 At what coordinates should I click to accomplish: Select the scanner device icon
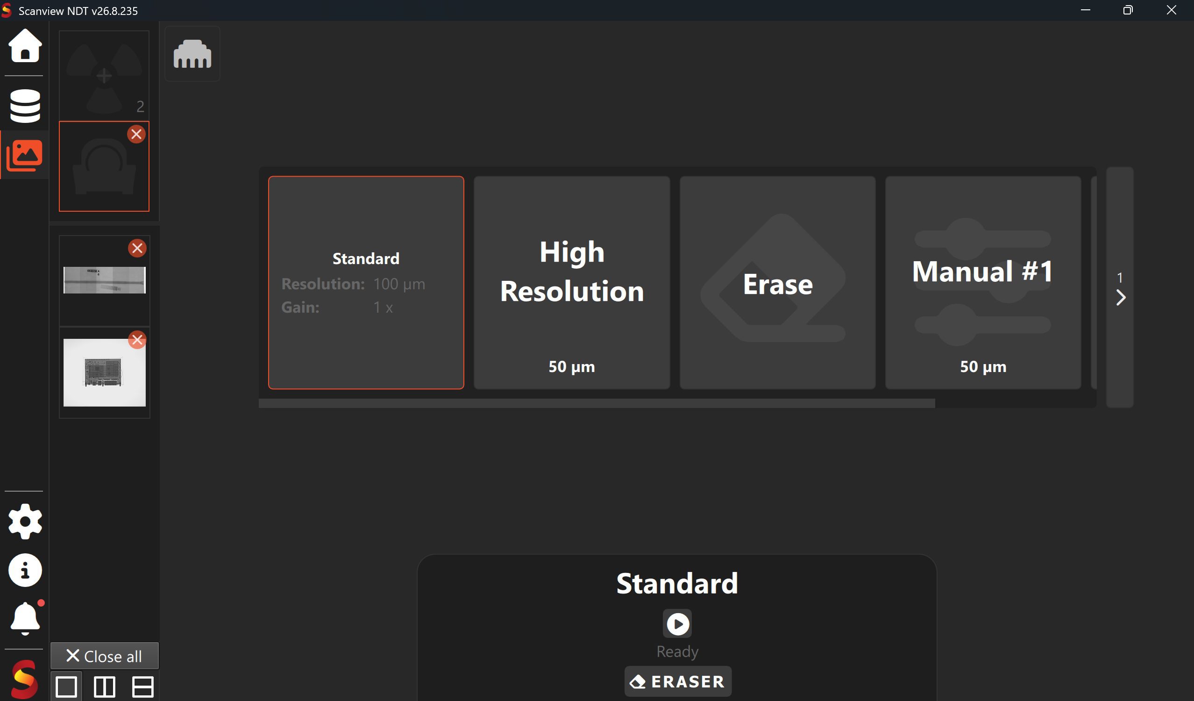click(x=192, y=54)
